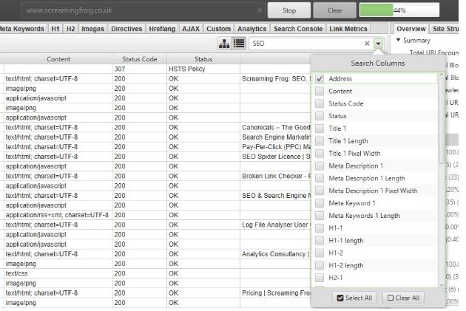Tick the Title 1 Length checkbox

click(x=320, y=141)
